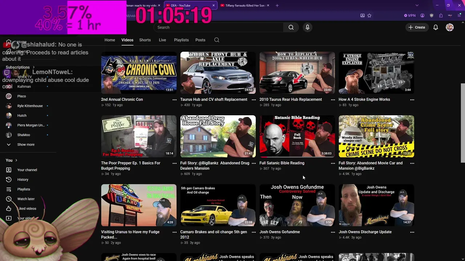Viewport: 465px width, 261px height.
Task: Play the 2nd Annual Chronic Con thumbnail
Action: tap(139, 72)
